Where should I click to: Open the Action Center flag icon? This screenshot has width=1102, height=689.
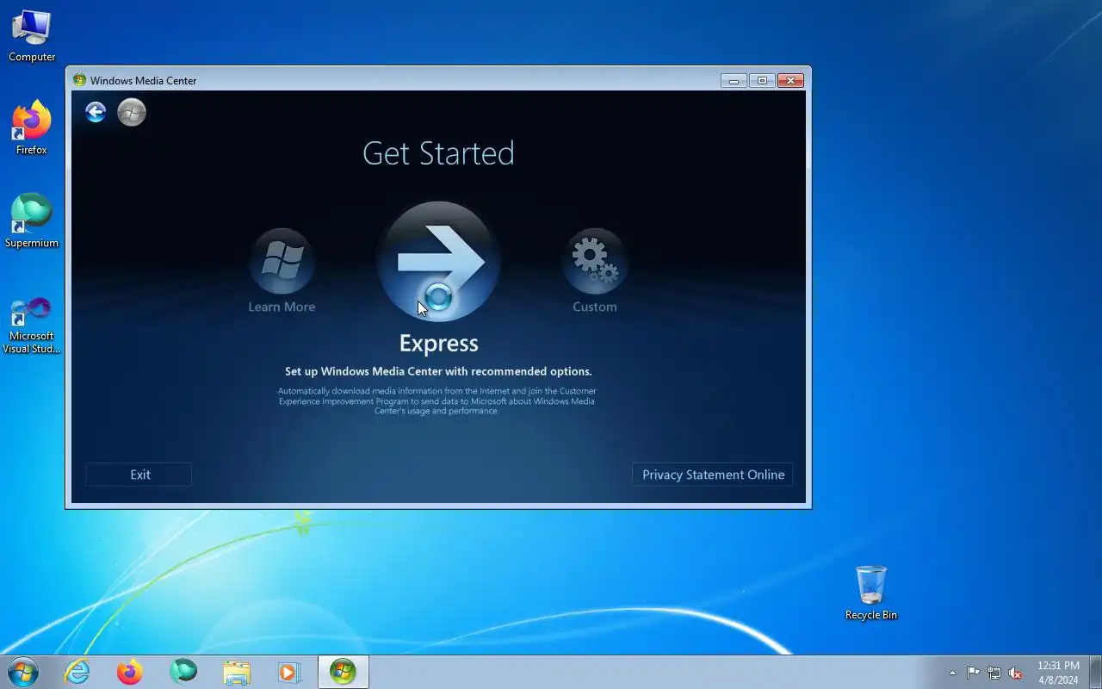[973, 673]
